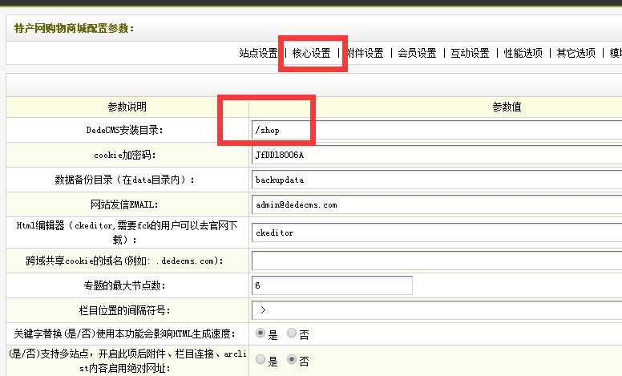Click the 专题的最大节点数 label

coord(124,285)
